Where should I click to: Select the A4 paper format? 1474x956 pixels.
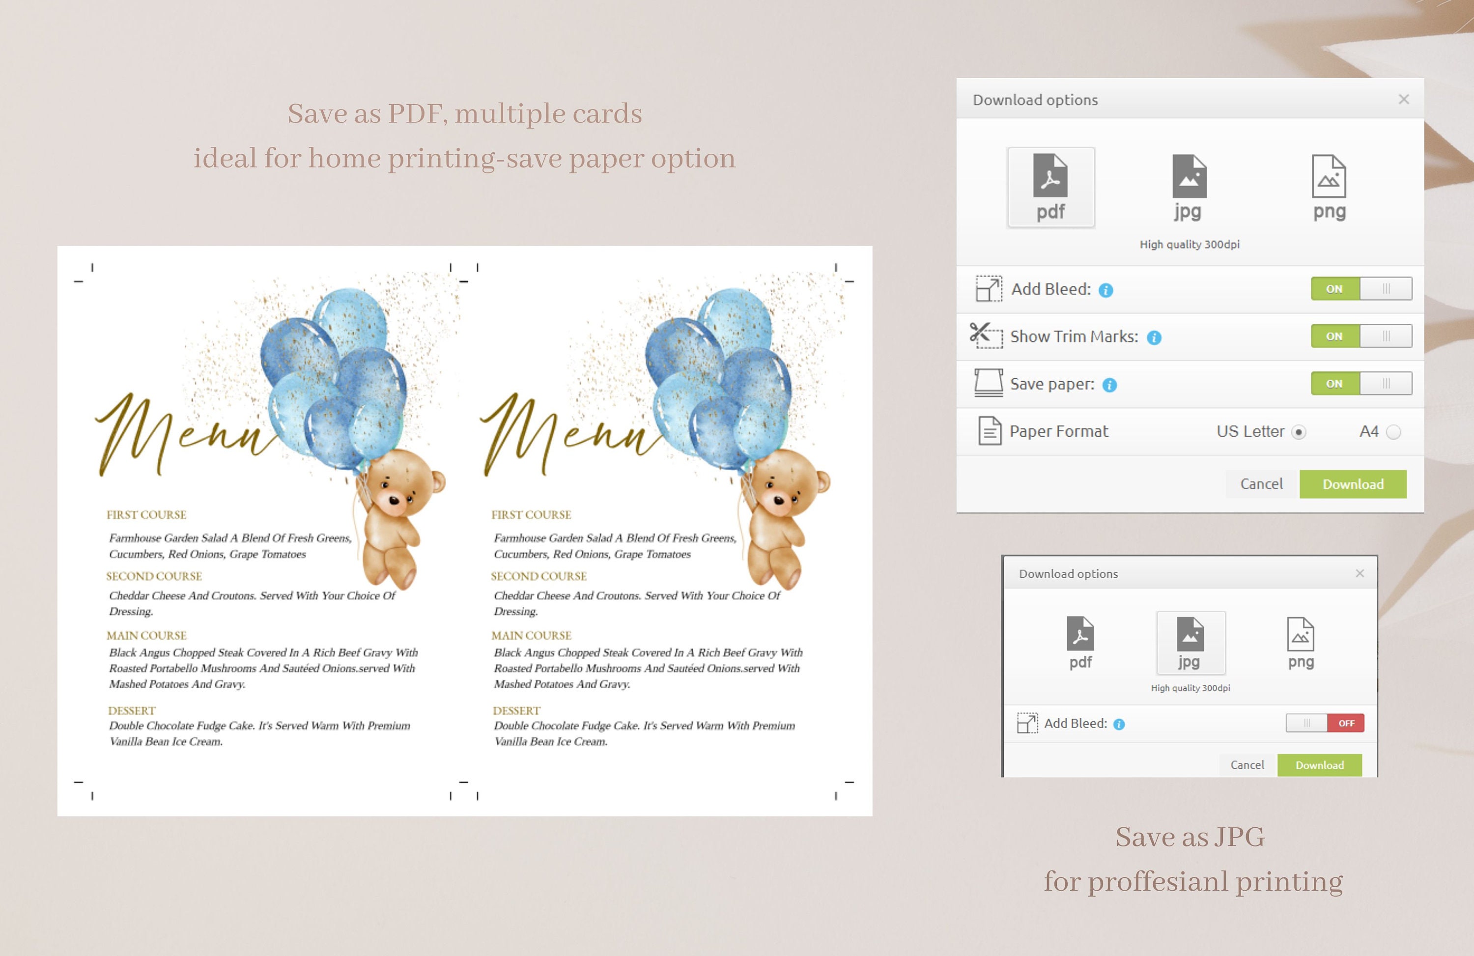click(x=1393, y=431)
